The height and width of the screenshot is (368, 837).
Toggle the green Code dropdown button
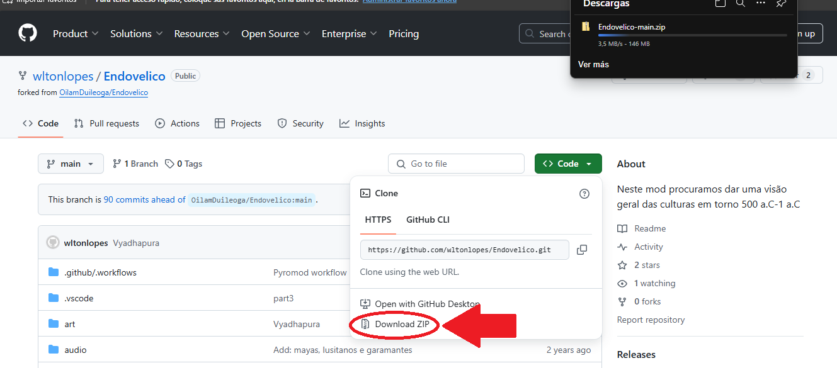(x=568, y=164)
